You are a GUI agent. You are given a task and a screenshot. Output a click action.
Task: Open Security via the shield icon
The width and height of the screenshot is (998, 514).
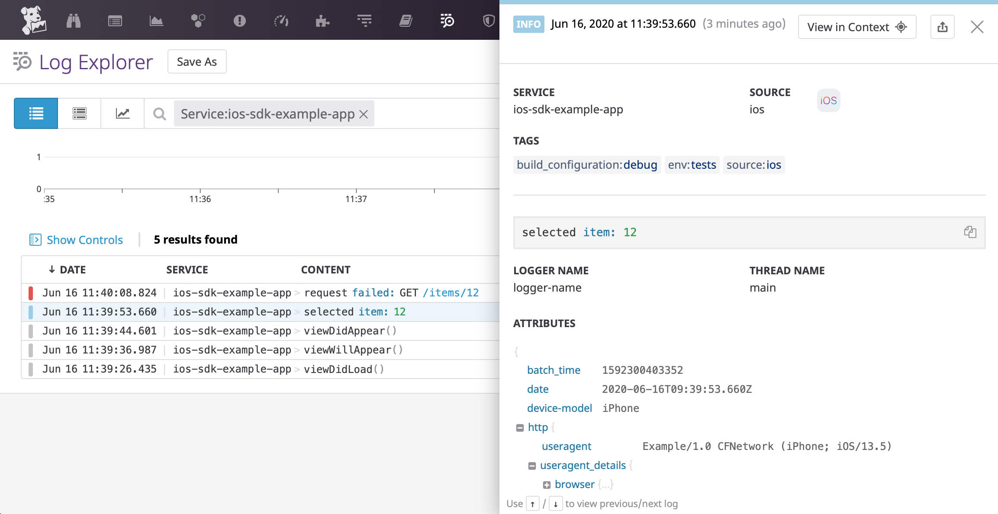488,20
